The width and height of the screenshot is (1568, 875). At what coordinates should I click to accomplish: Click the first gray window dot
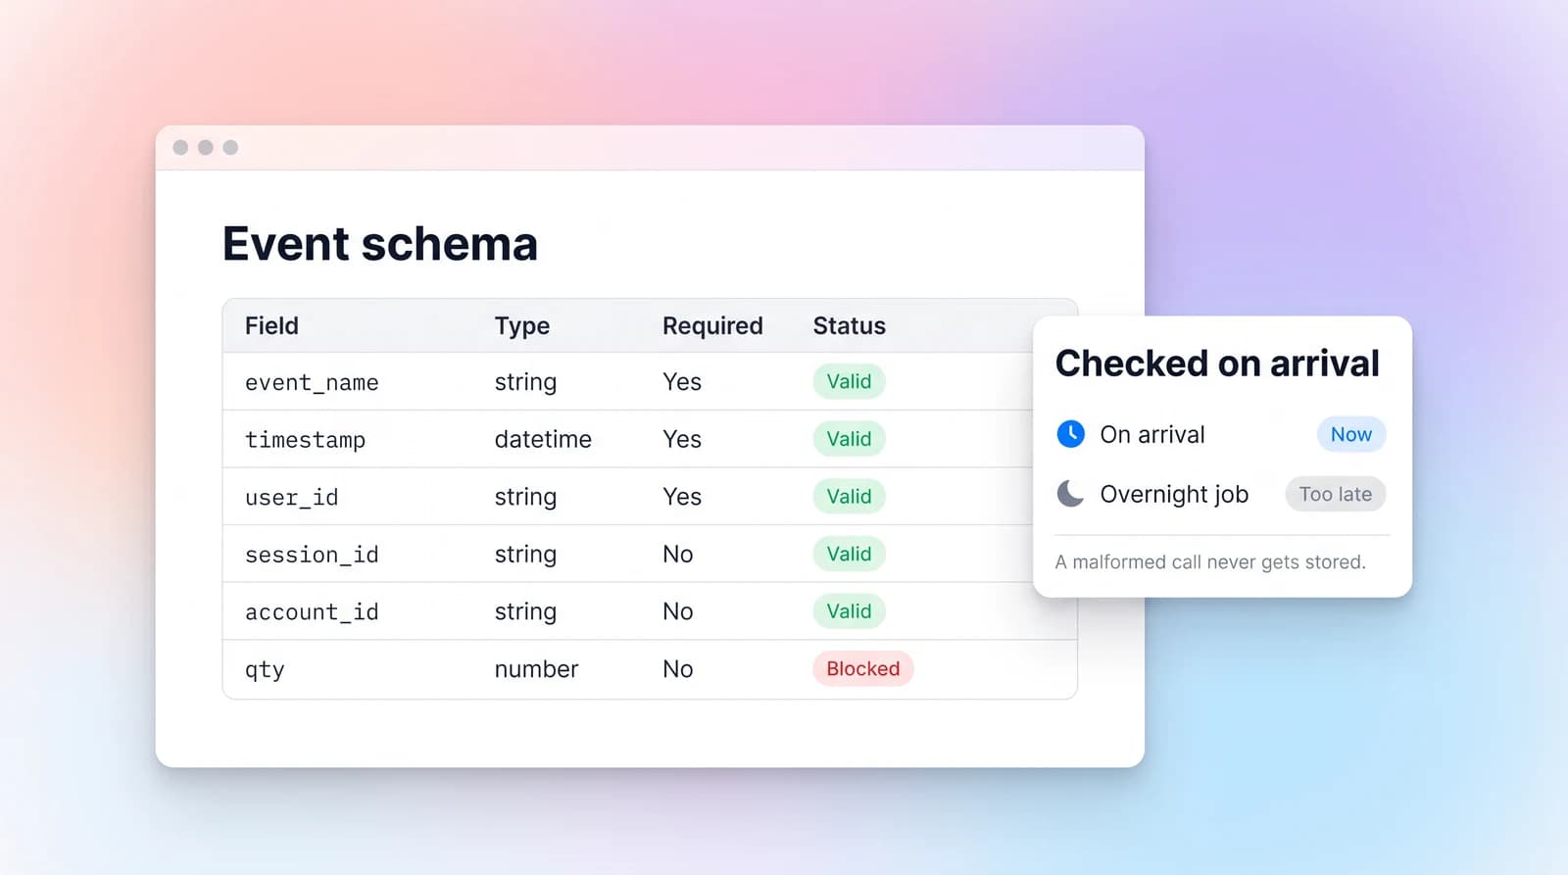180,147
